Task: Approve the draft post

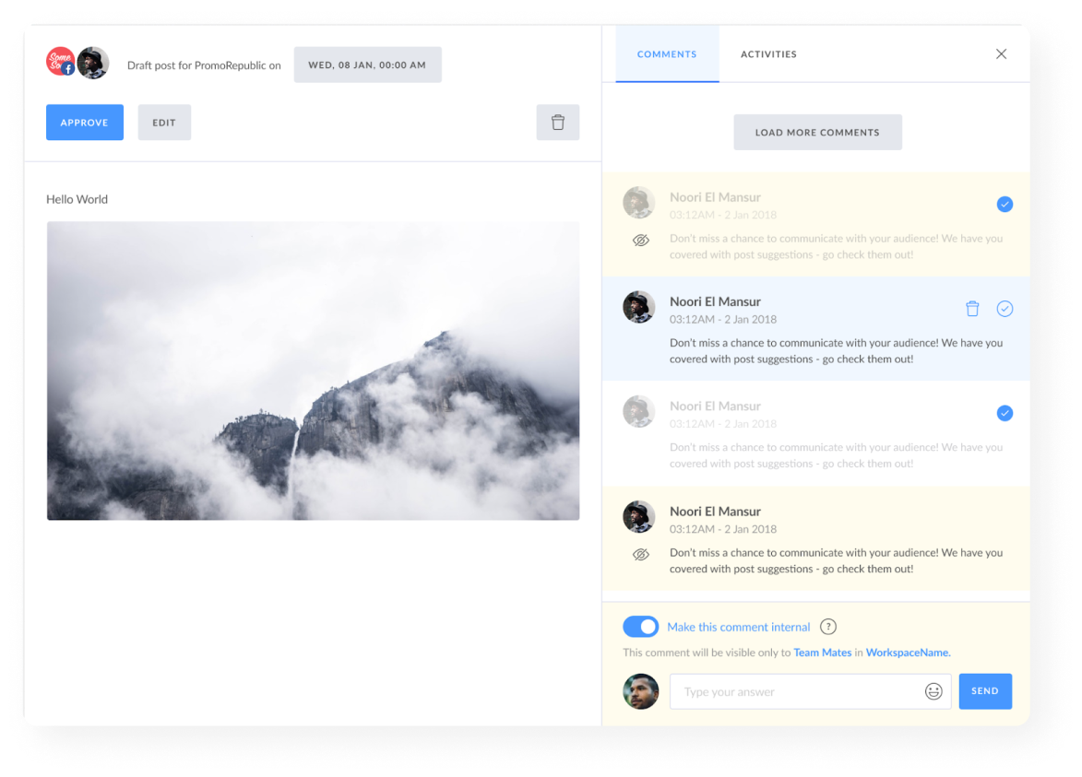Action: (84, 122)
